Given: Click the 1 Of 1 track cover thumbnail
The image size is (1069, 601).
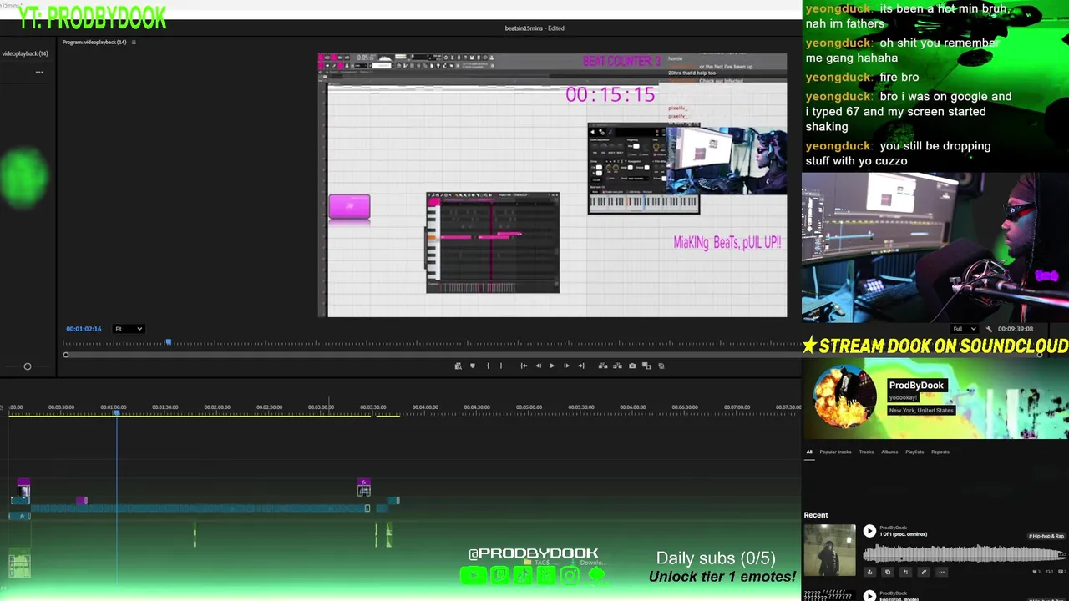Looking at the screenshot, I should (x=829, y=550).
